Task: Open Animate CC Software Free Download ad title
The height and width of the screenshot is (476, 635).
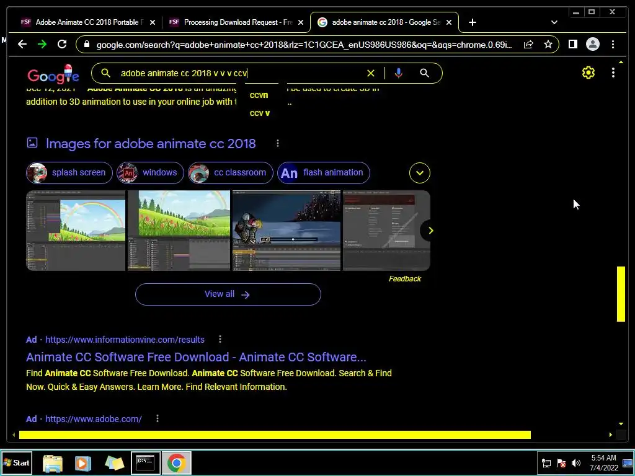Action: (196, 357)
